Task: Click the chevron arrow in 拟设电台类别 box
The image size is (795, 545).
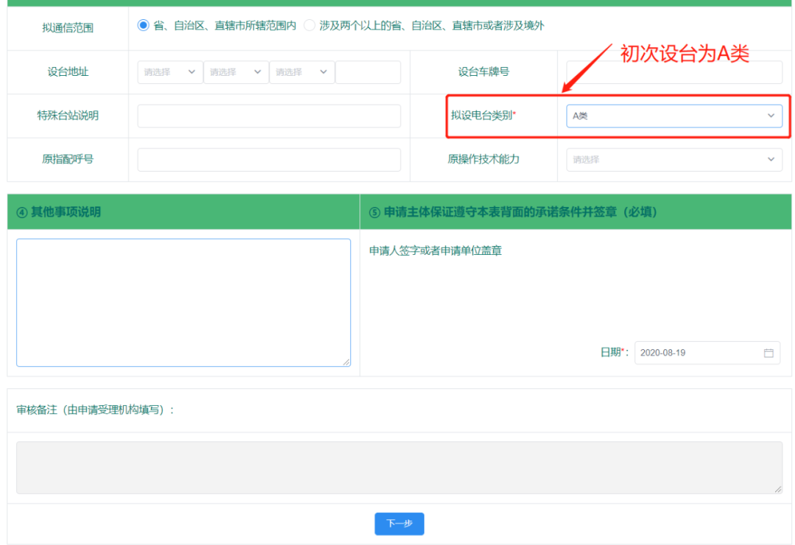Action: (771, 116)
